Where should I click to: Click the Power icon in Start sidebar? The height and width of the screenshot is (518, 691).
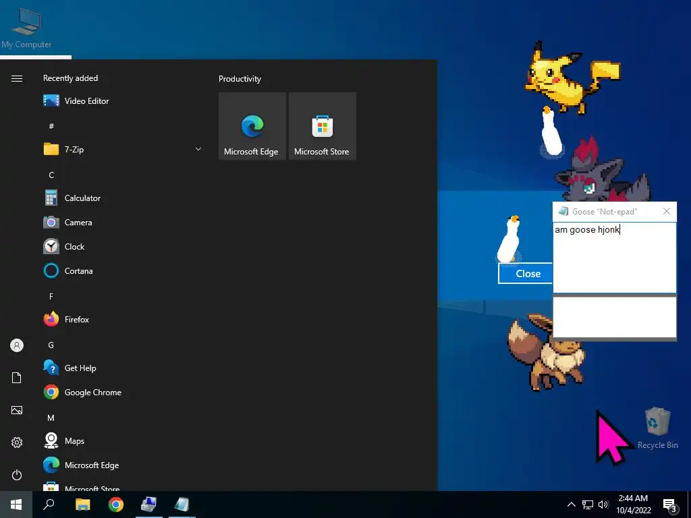[17, 475]
